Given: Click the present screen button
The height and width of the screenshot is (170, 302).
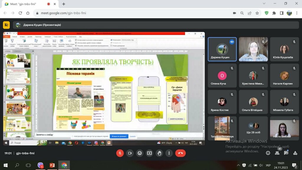Looking at the screenshot, I should (150, 153).
